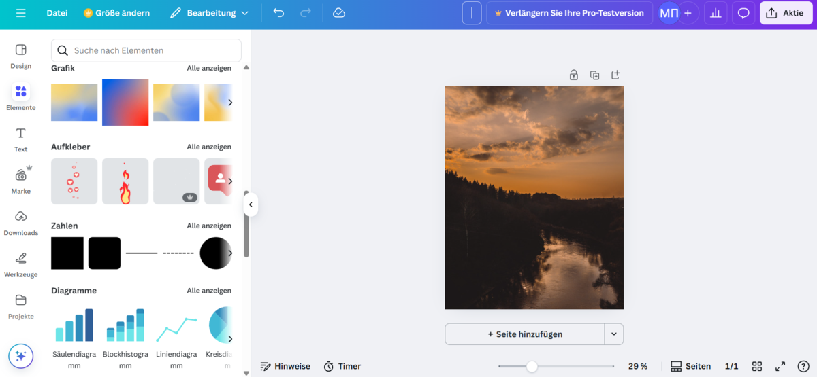Add the flame sticker
The image size is (817, 377).
125,181
